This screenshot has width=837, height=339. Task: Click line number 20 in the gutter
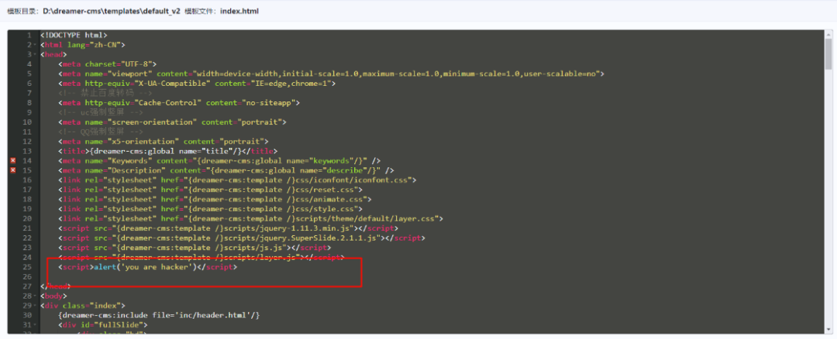tap(27, 218)
